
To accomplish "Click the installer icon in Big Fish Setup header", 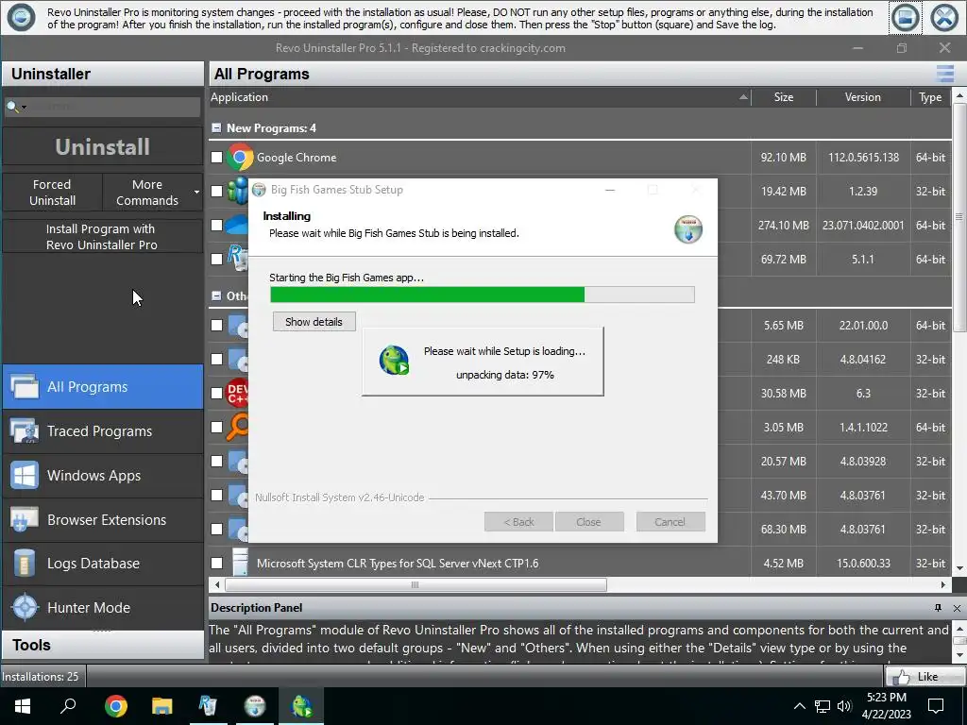I will 688,229.
